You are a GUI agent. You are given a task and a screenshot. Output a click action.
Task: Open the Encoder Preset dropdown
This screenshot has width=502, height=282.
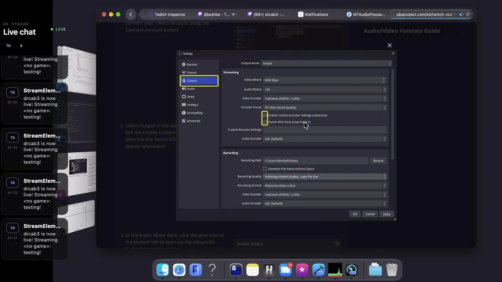(325, 107)
